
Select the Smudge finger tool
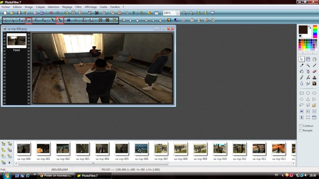point(308,84)
